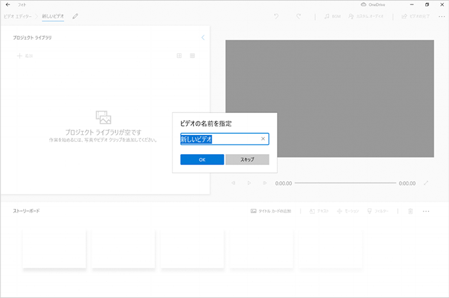Collapse the project library panel
This screenshot has width=449, height=298.
[x=203, y=38]
